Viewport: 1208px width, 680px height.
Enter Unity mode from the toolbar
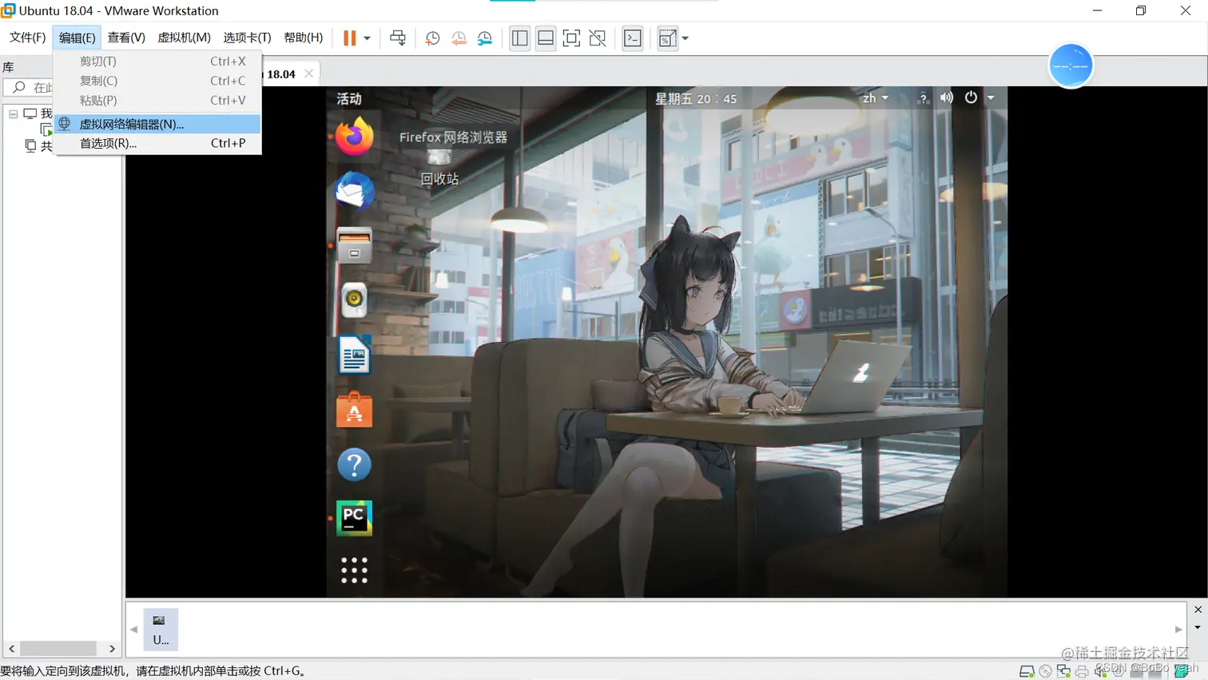(x=598, y=38)
